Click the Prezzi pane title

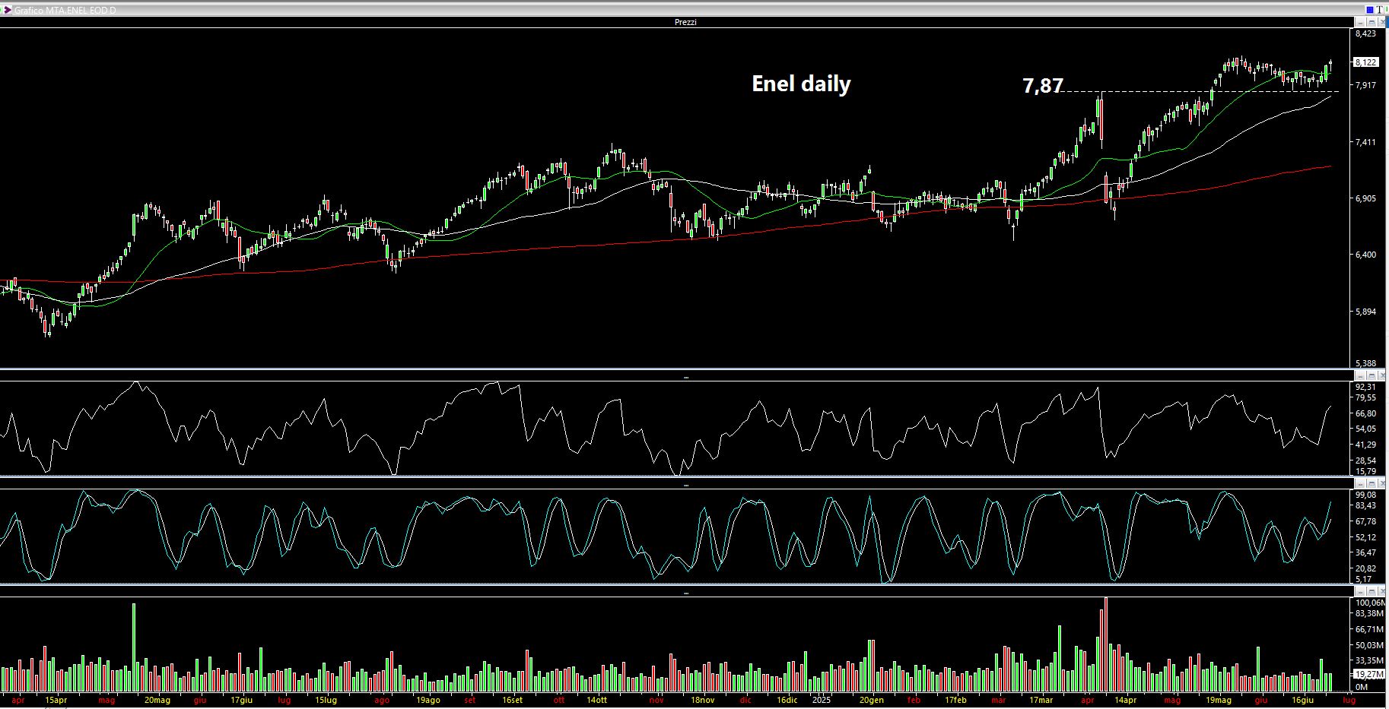(685, 22)
